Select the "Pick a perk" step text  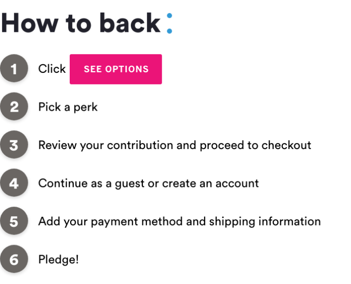tap(68, 107)
